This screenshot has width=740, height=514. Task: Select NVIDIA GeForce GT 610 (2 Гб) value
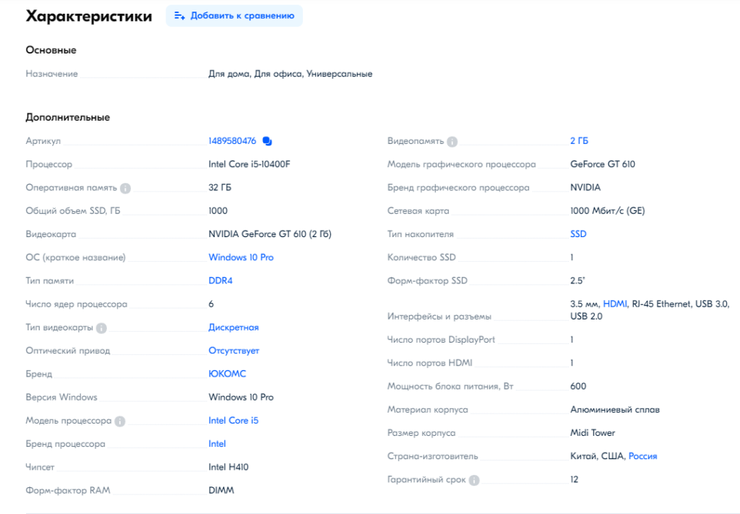pyautogui.click(x=270, y=234)
